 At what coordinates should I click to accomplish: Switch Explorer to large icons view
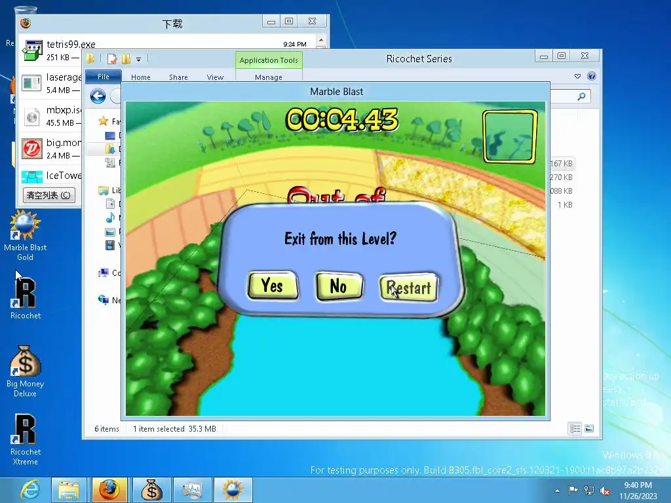(x=589, y=428)
